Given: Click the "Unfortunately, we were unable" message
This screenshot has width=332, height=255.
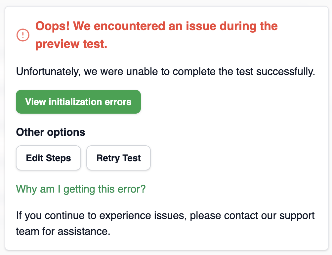Looking at the screenshot, I should click(166, 71).
